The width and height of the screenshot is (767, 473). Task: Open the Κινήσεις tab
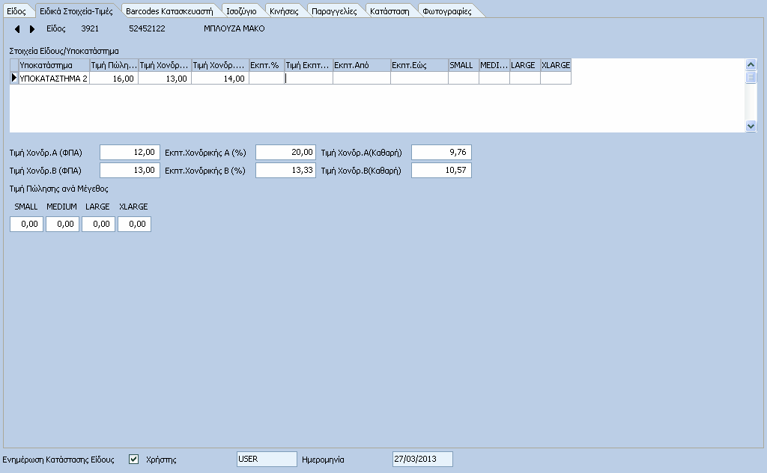284,10
